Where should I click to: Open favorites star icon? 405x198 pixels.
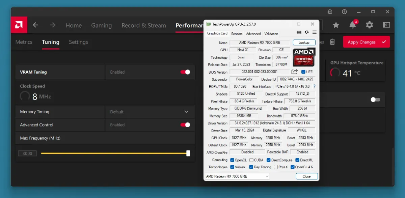[336, 25]
